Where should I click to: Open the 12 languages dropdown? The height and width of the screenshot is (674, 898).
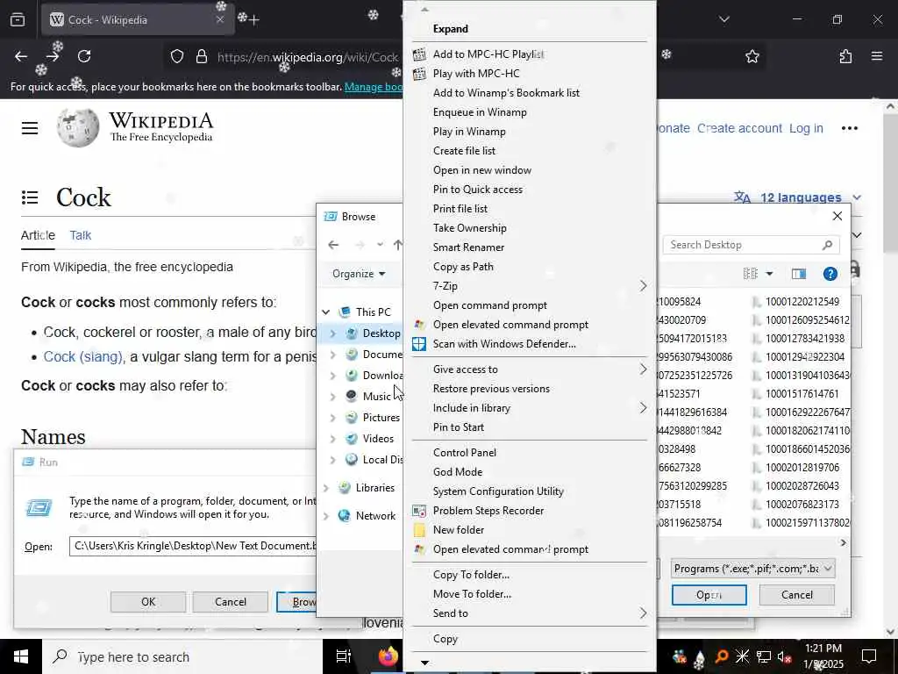[798, 197]
